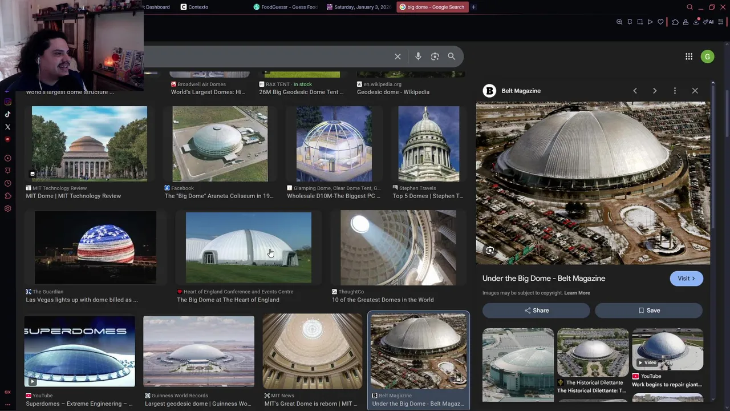Open Under the Big Dome - Belt Magazine title
730x411 pixels.
tap(544, 279)
